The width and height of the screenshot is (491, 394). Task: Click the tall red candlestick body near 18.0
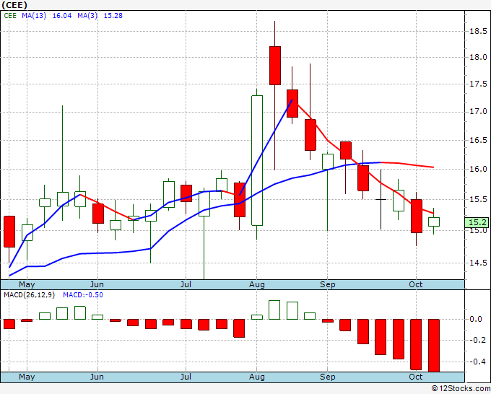(275, 66)
